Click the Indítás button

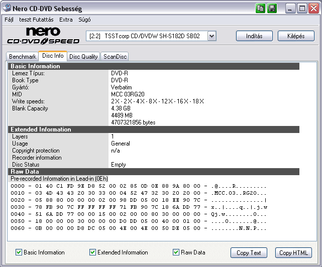click(x=254, y=36)
